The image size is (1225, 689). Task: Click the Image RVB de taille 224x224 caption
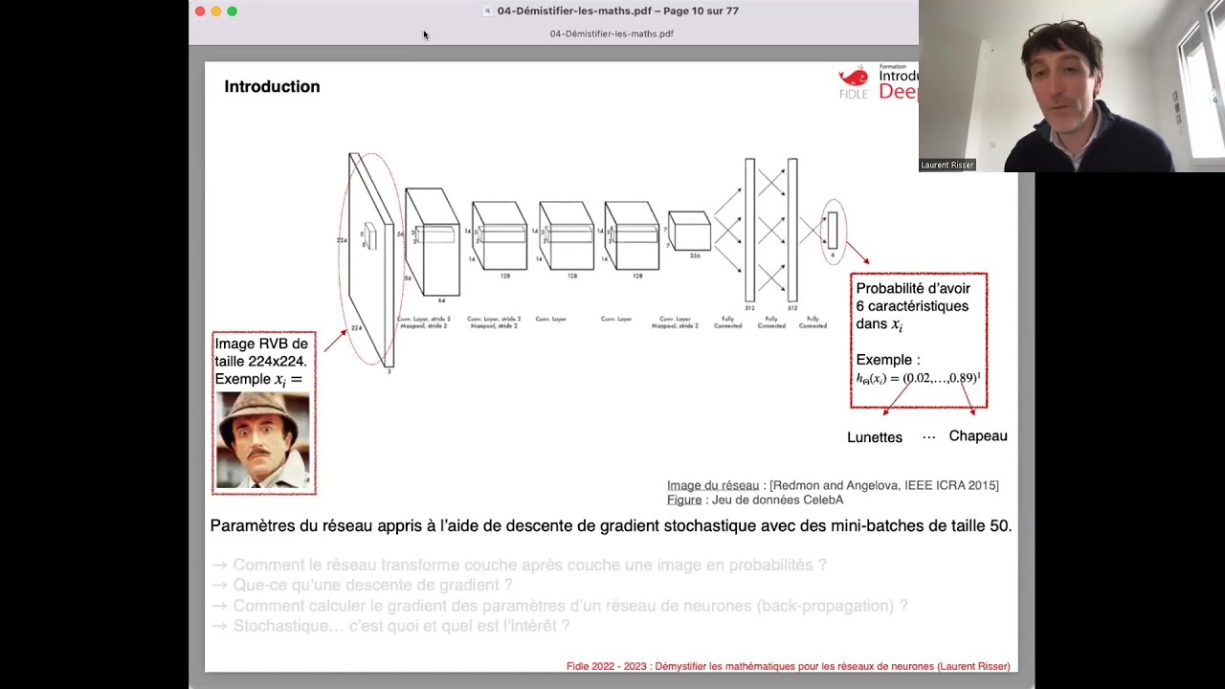tap(261, 361)
